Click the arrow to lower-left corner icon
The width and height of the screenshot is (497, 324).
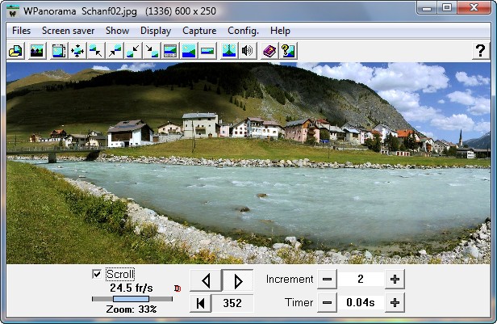pyautogui.click(x=133, y=51)
